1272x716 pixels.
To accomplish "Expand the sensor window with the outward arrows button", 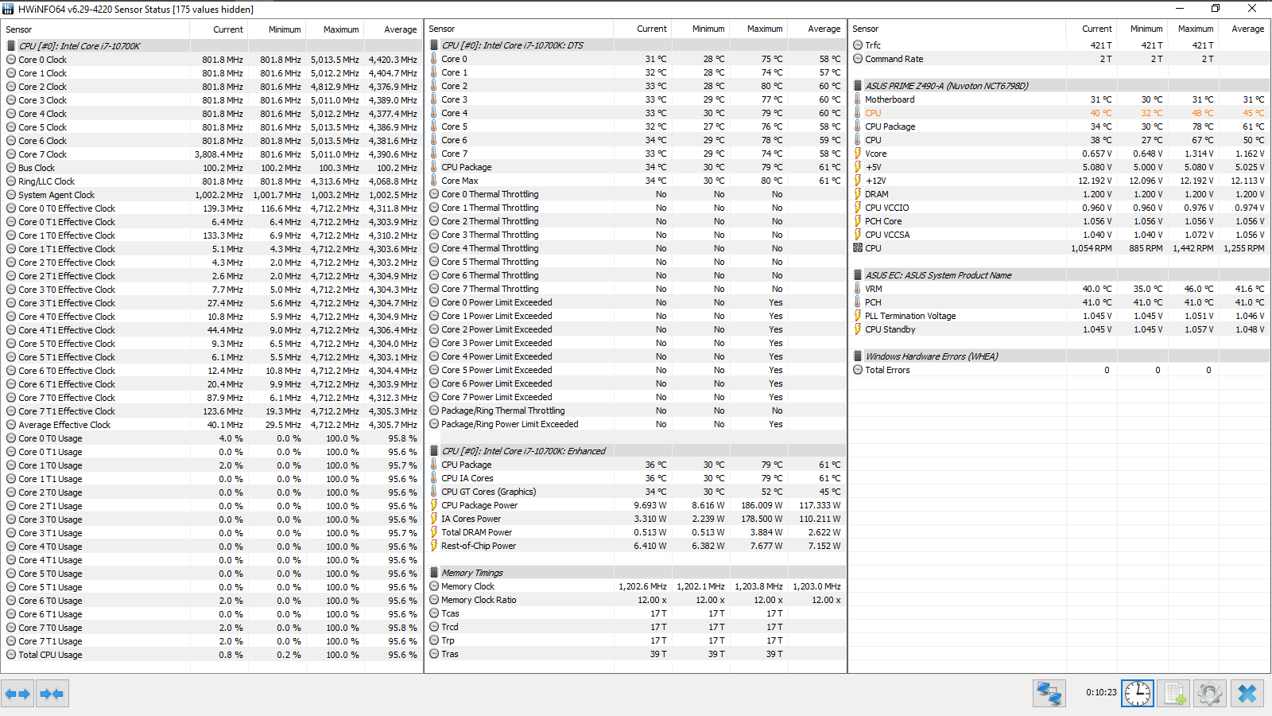I will [17, 694].
